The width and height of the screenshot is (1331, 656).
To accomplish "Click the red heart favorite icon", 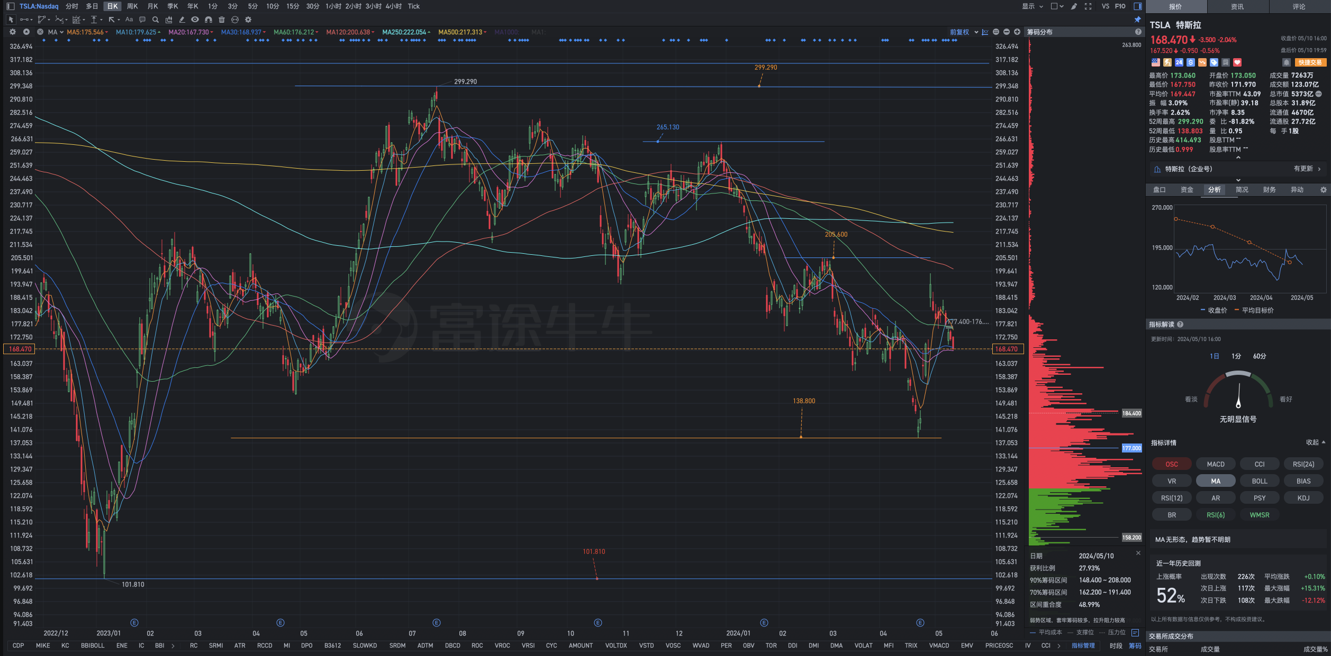I will [1237, 62].
